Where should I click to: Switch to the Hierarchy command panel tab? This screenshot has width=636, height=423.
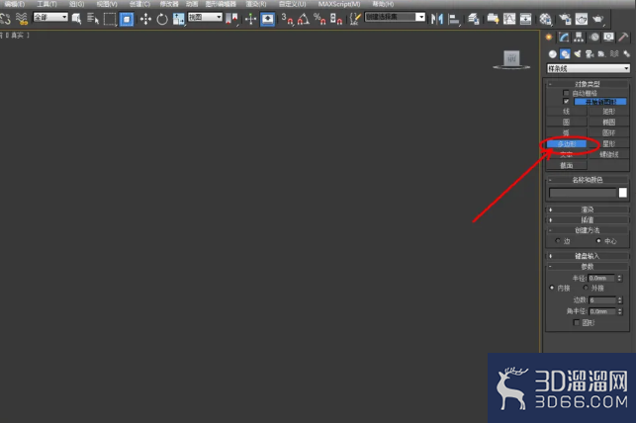(579, 38)
